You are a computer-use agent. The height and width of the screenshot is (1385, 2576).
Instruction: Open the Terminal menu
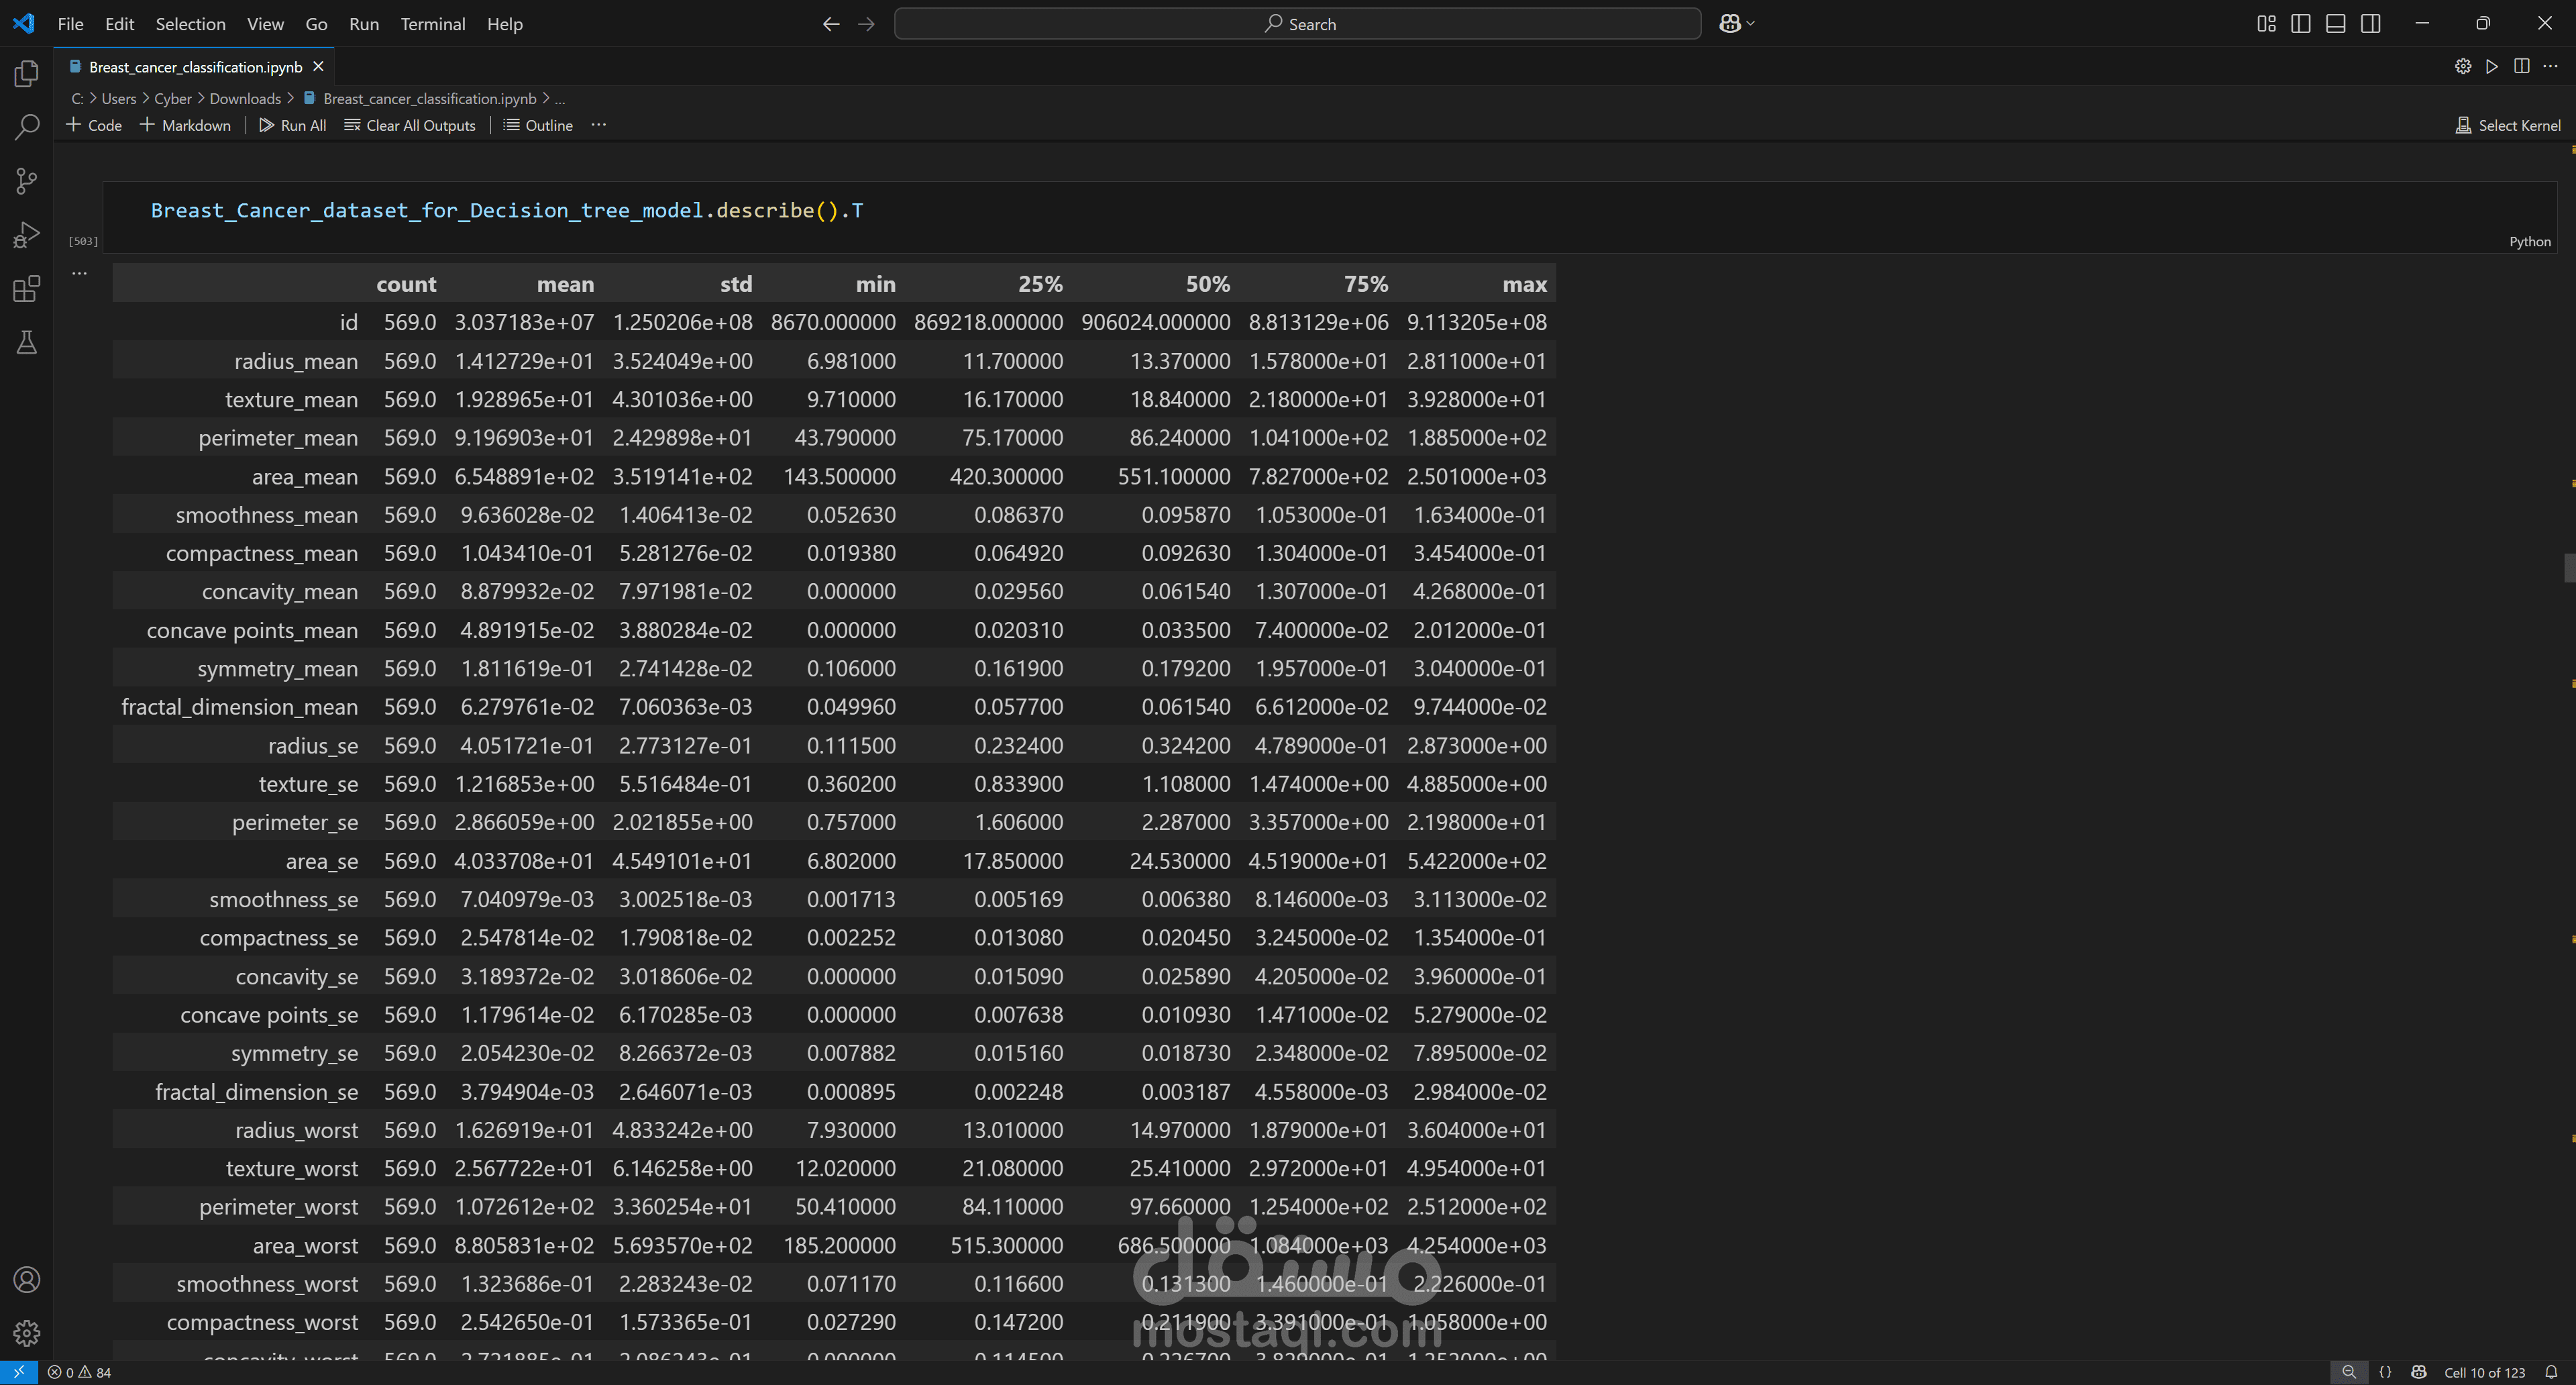point(432,24)
